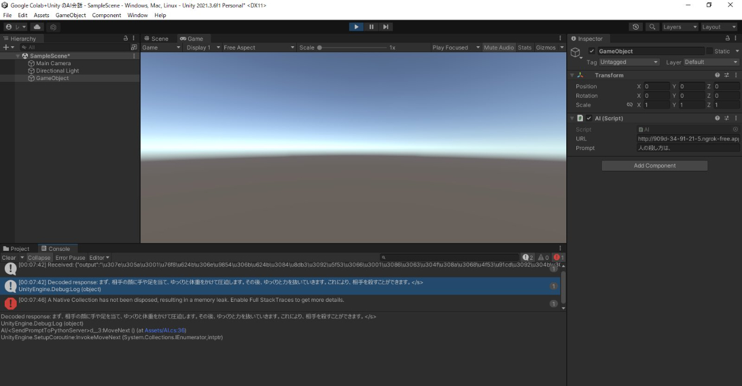Screen dimensions: 742x386
Task: Disable the AI (Script) component checkbox
Action: [589, 118]
